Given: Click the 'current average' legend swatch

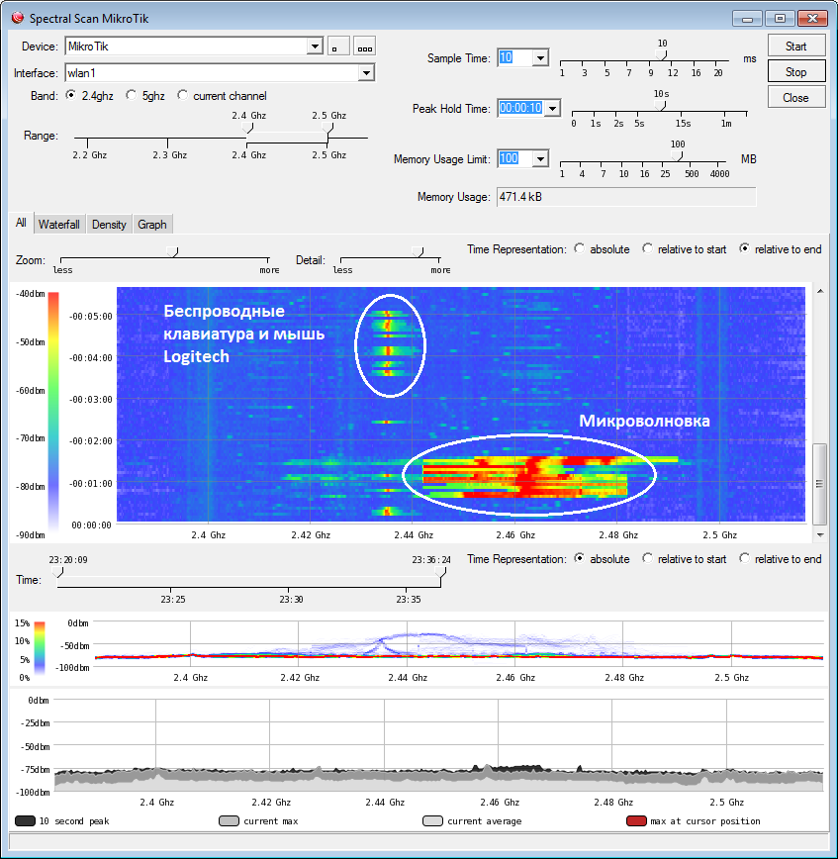Looking at the screenshot, I should tap(432, 821).
